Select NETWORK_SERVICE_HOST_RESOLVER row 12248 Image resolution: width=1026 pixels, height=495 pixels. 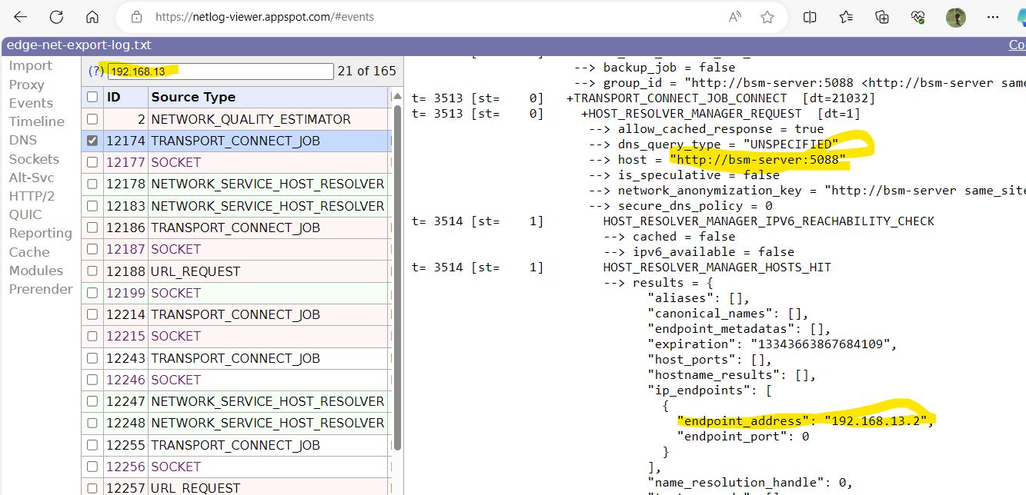pyautogui.click(x=236, y=423)
